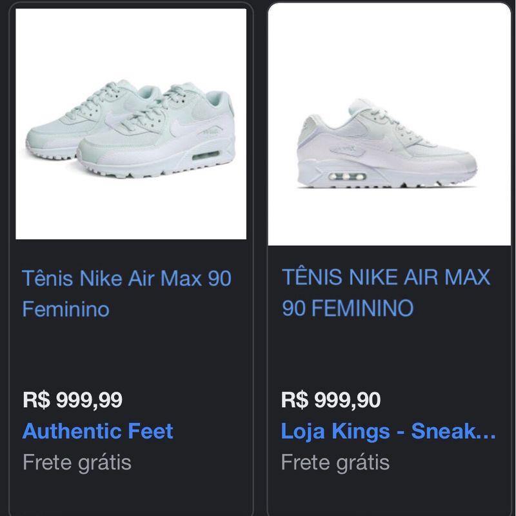Open the lowercase Tênis Nike Air Max 90 Feminino title
The image size is (516, 516).
(x=126, y=293)
